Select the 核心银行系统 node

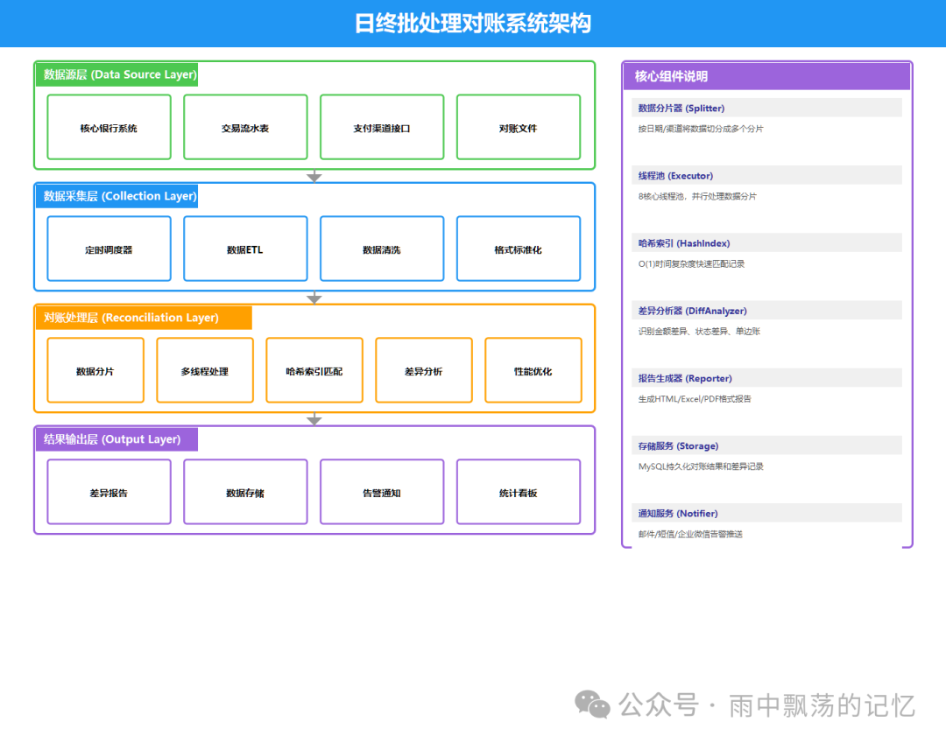(109, 127)
